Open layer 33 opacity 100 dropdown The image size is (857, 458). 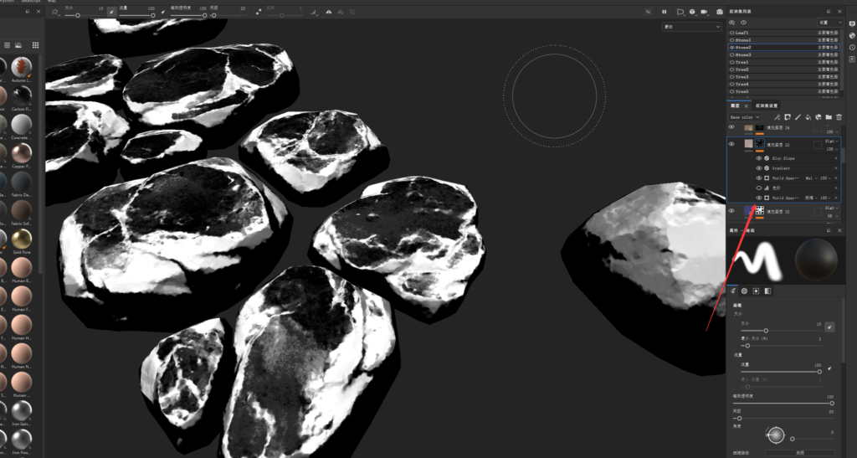click(x=831, y=149)
